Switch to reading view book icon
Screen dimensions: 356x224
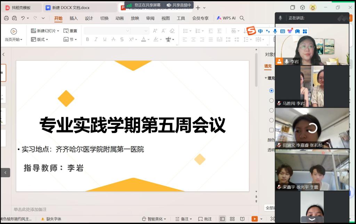coord(242,219)
